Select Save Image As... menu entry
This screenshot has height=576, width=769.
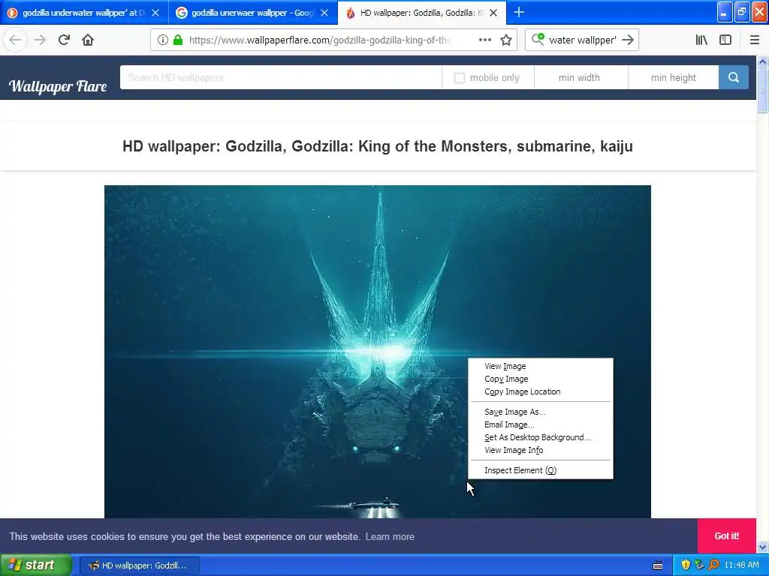[541, 412]
